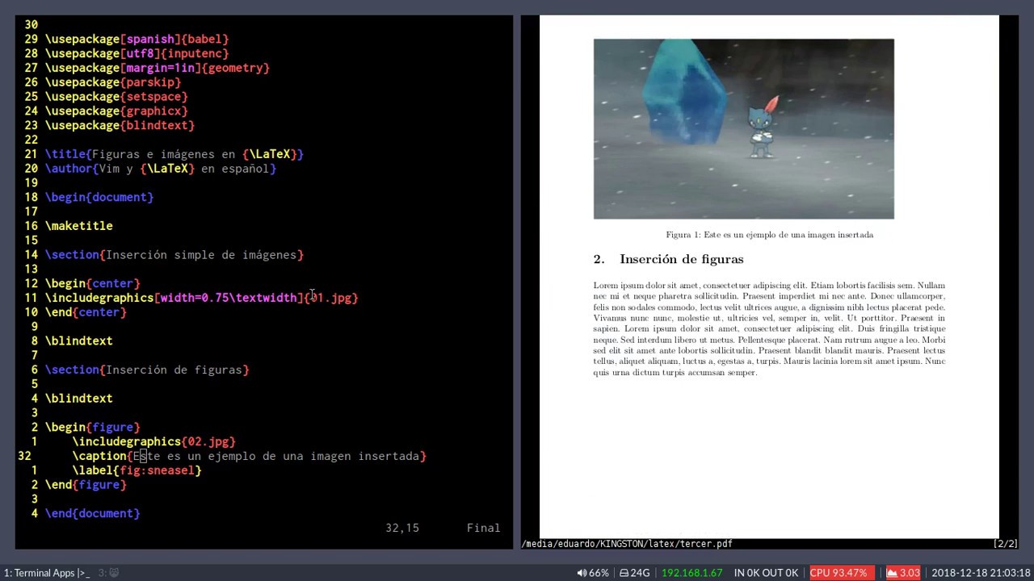Click the \caption line in Vim

tap(250, 456)
